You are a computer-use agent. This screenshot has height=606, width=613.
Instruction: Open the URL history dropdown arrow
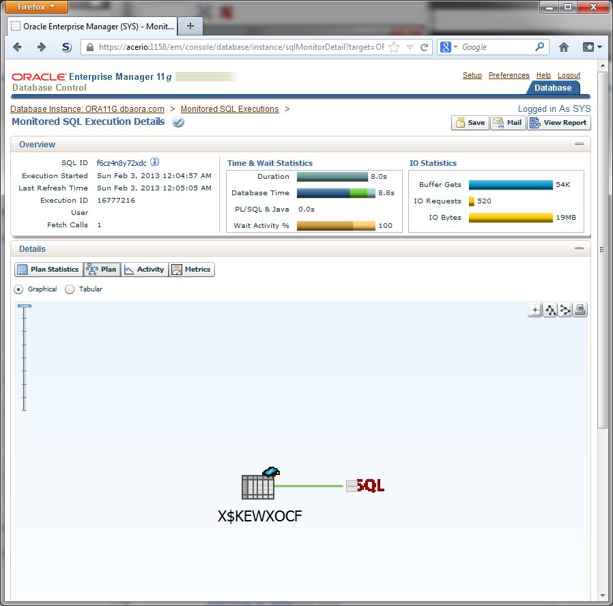[x=410, y=47]
